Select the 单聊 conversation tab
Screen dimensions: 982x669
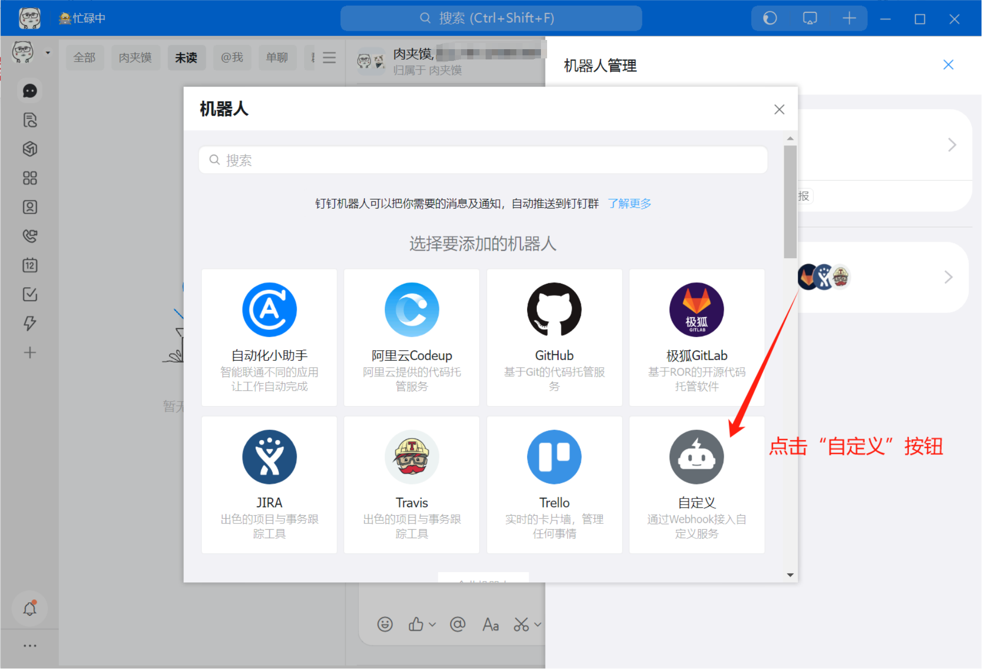tap(277, 58)
